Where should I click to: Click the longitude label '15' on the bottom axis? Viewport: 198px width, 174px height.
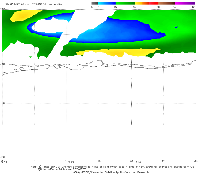pyautogui.click(x=99, y=161)
